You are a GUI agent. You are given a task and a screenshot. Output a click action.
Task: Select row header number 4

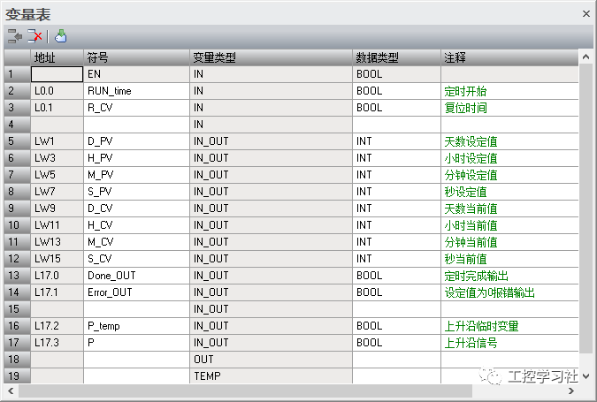17,125
